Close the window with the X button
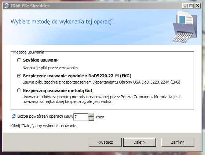 click(x=198, y=6)
